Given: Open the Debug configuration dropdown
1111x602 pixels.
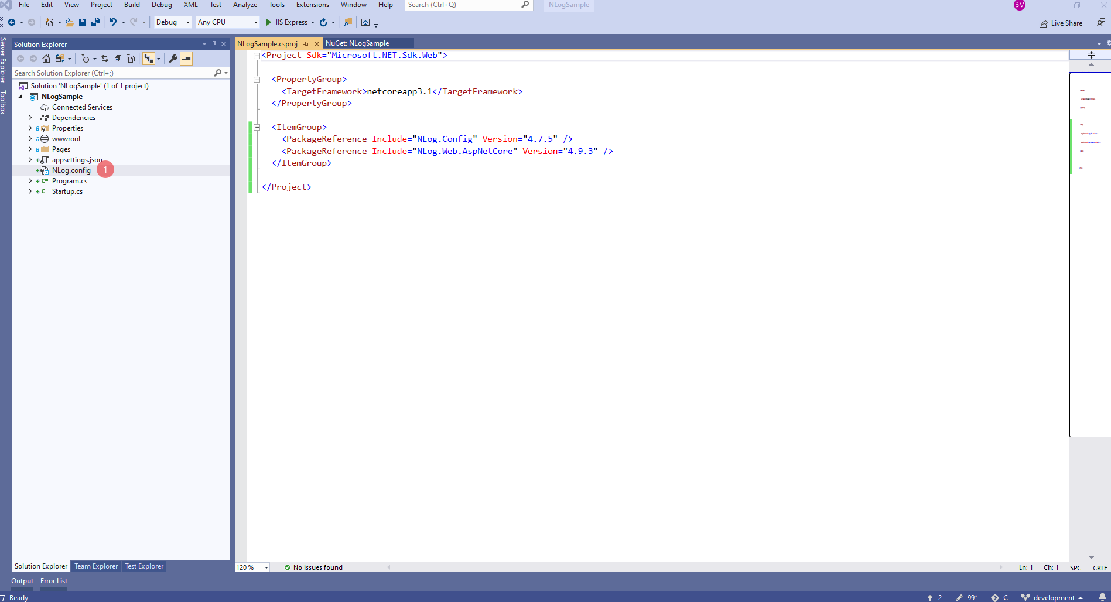Looking at the screenshot, I should coord(173,22).
